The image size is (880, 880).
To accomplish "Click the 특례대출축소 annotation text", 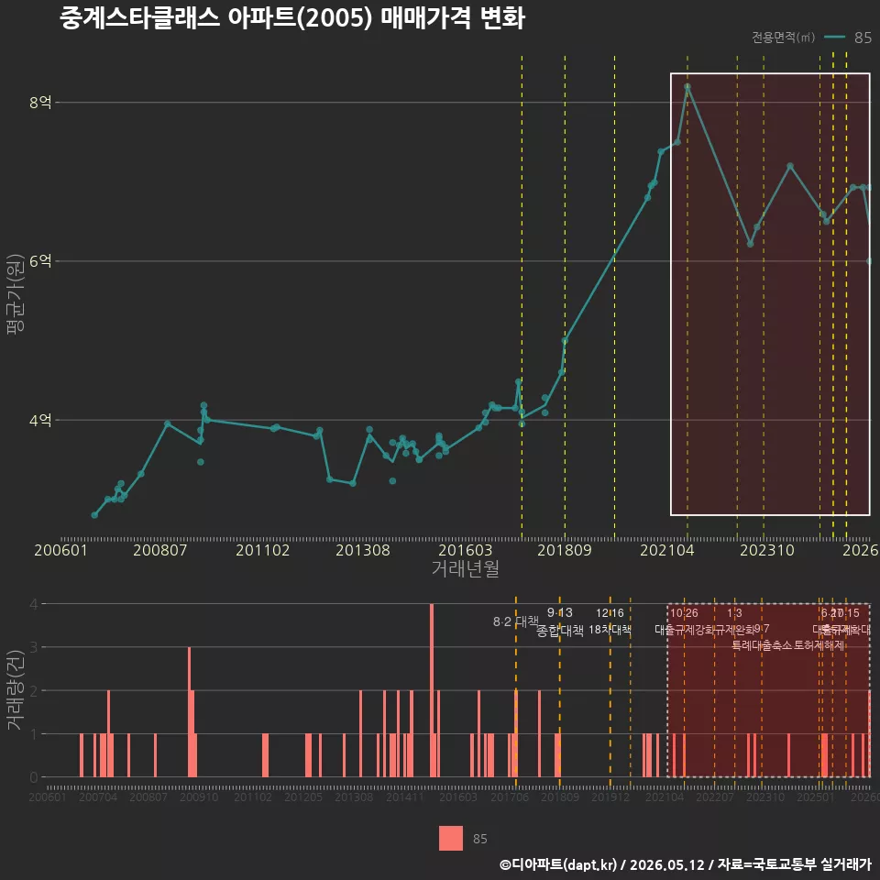I will [x=762, y=645].
